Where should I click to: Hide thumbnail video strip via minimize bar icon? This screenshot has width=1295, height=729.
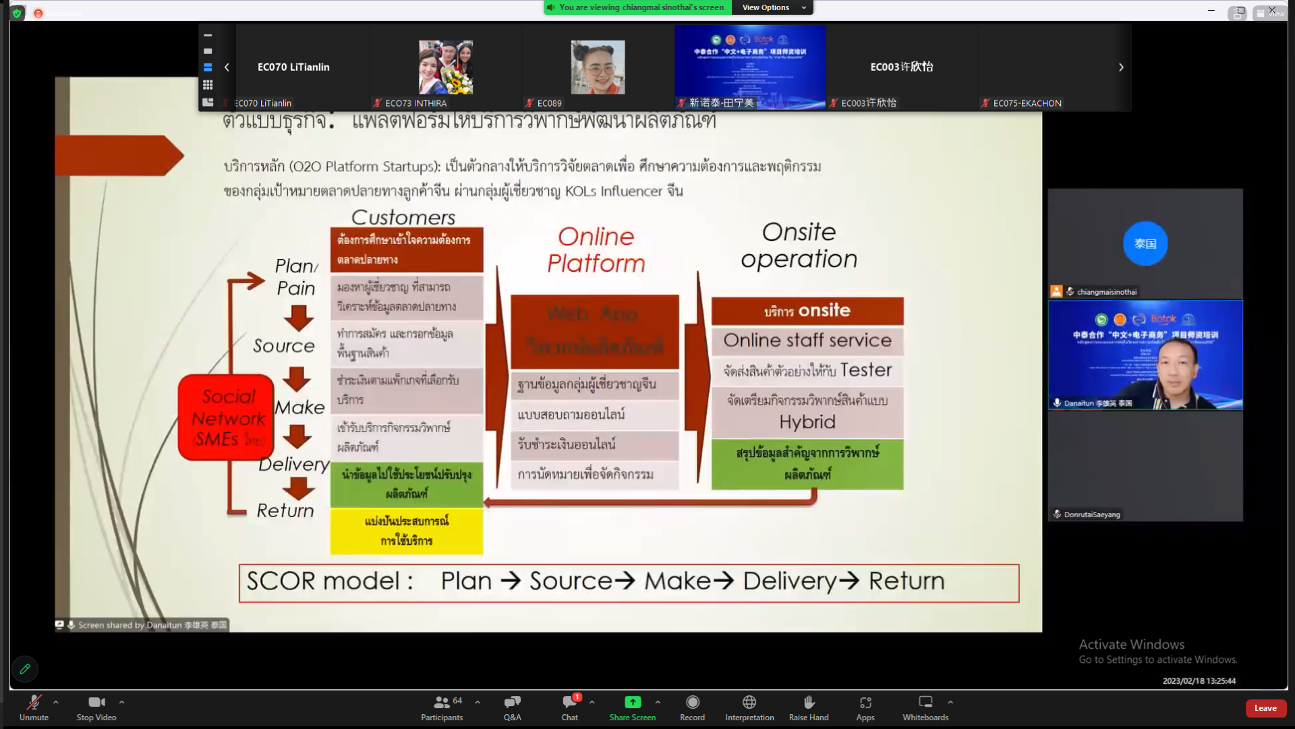click(208, 35)
